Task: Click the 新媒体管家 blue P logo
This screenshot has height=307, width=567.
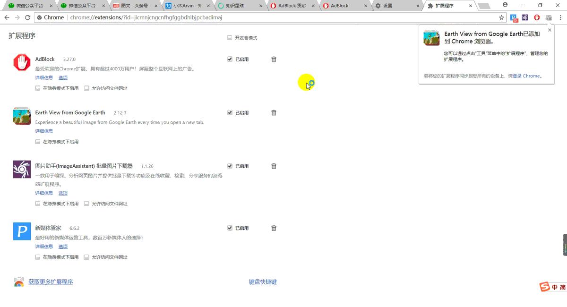Action: [x=22, y=231]
